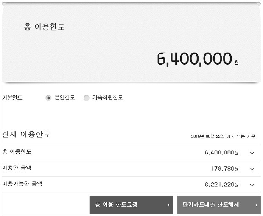This screenshot has height=216, width=263.
Task: Click the 178,780원 used amount
Action: pos(225,168)
